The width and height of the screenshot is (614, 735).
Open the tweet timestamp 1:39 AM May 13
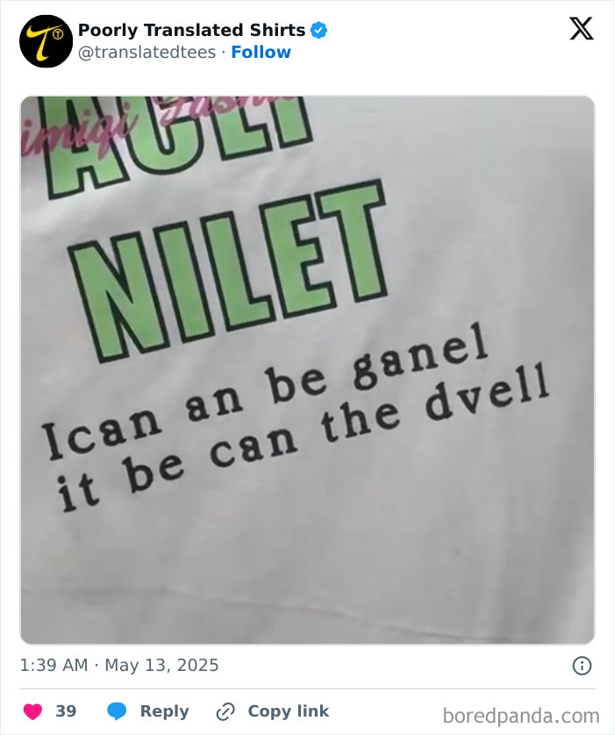coord(120,665)
